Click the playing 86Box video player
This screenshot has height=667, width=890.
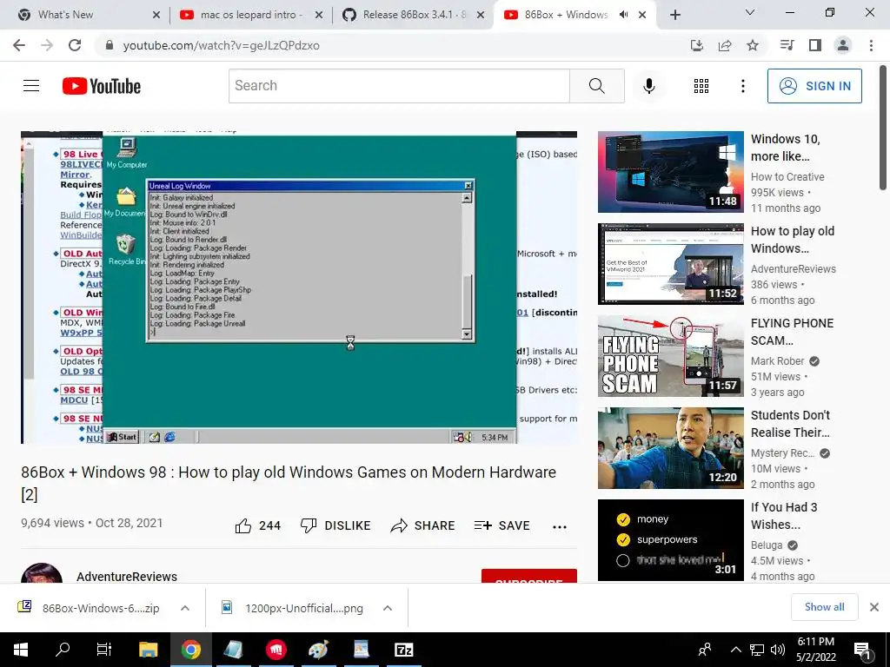coord(299,287)
